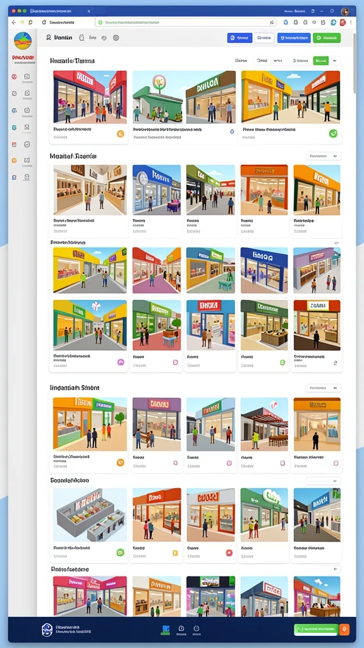Expand the dropdown next to the second section heading
Image resolution: width=364 pixels, height=648 pixels.
323,156
